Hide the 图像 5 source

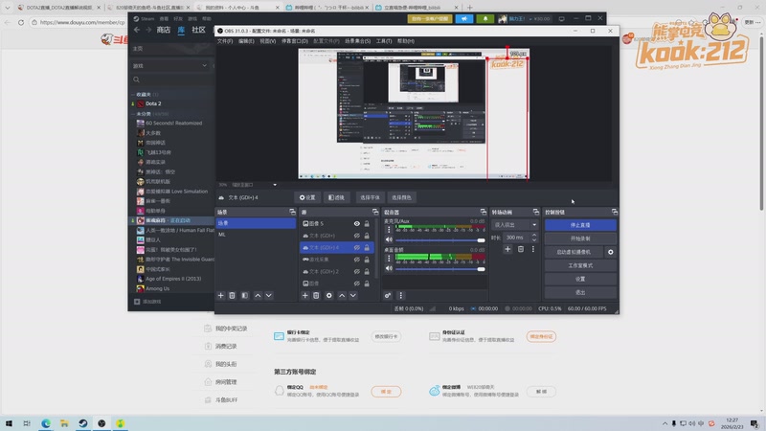coord(356,224)
